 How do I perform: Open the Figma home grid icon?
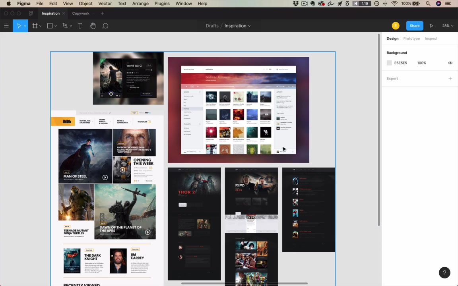tap(31, 14)
